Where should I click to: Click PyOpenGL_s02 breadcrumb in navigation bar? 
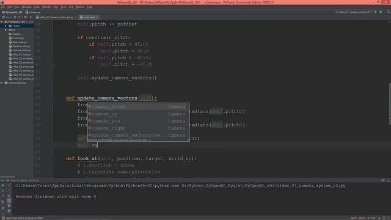[x=12, y=12]
